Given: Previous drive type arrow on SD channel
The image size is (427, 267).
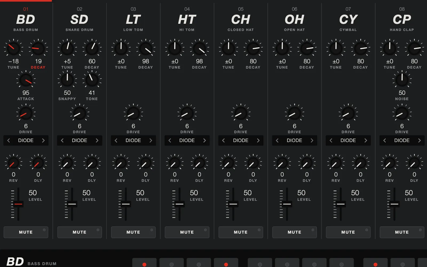Looking at the screenshot, I should [x=62, y=140].
